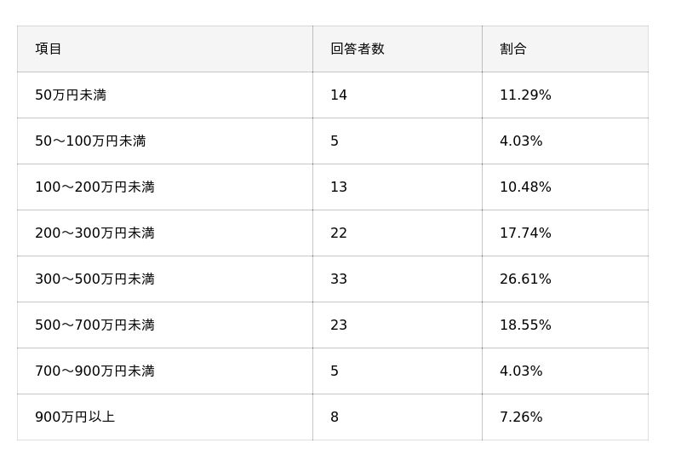Click the 項目 column header
The width and height of the screenshot is (681, 466).
point(49,49)
